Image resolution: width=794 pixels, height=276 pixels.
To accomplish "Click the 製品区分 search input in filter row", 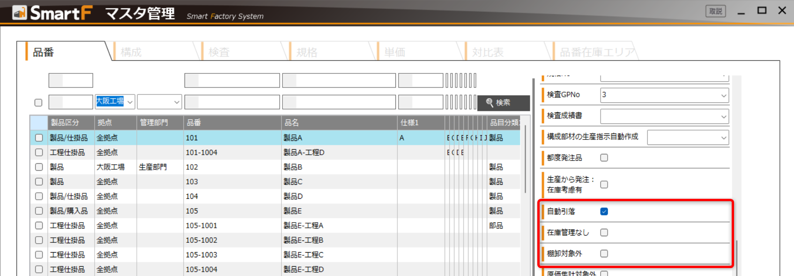I will (x=71, y=102).
